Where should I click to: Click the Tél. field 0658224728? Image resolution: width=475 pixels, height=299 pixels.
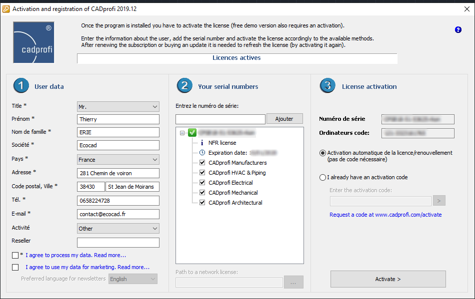coord(118,201)
